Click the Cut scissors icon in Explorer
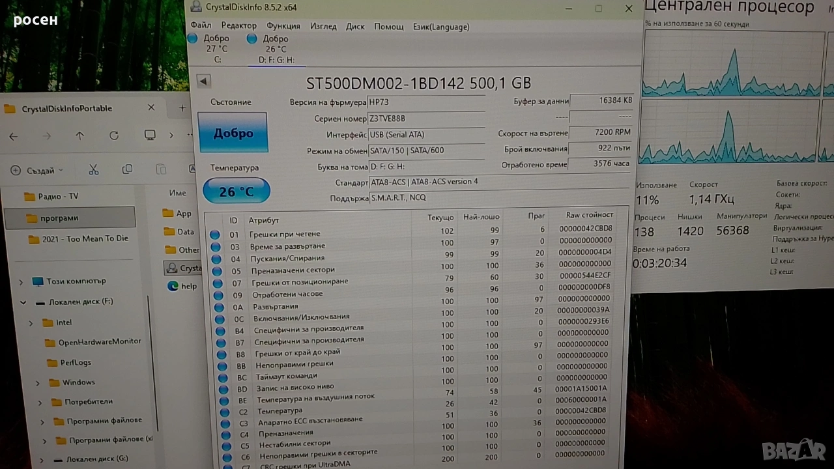This screenshot has width=834, height=469. (93, 170)
